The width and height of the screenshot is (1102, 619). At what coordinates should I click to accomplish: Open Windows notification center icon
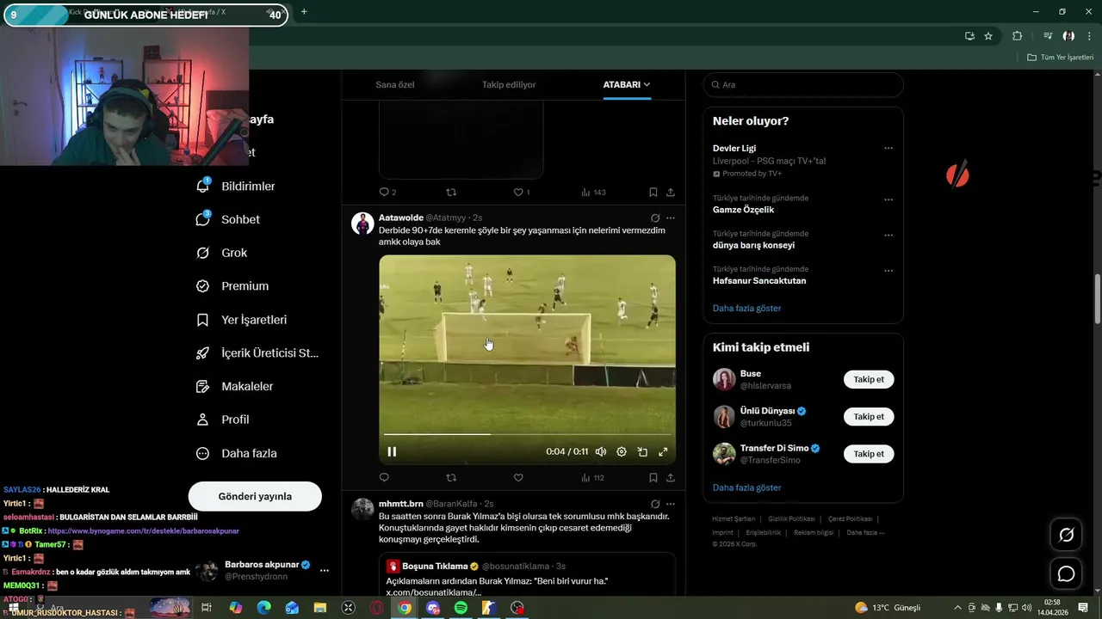1083,608
